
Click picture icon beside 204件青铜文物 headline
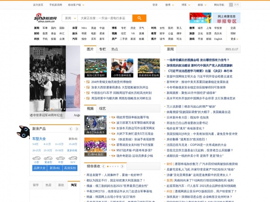click(88, 82)
